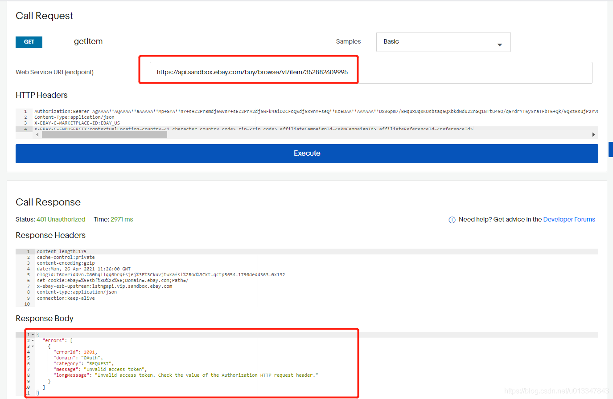Click the 2971 ms time value
The image size is (613, 399).
click(122, 219)
